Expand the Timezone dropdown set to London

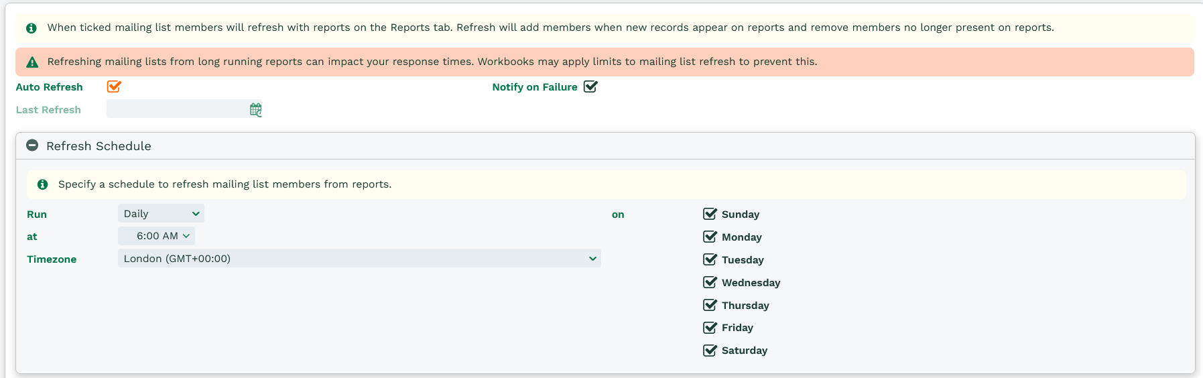pyautogui.click(x=359, y=259)
